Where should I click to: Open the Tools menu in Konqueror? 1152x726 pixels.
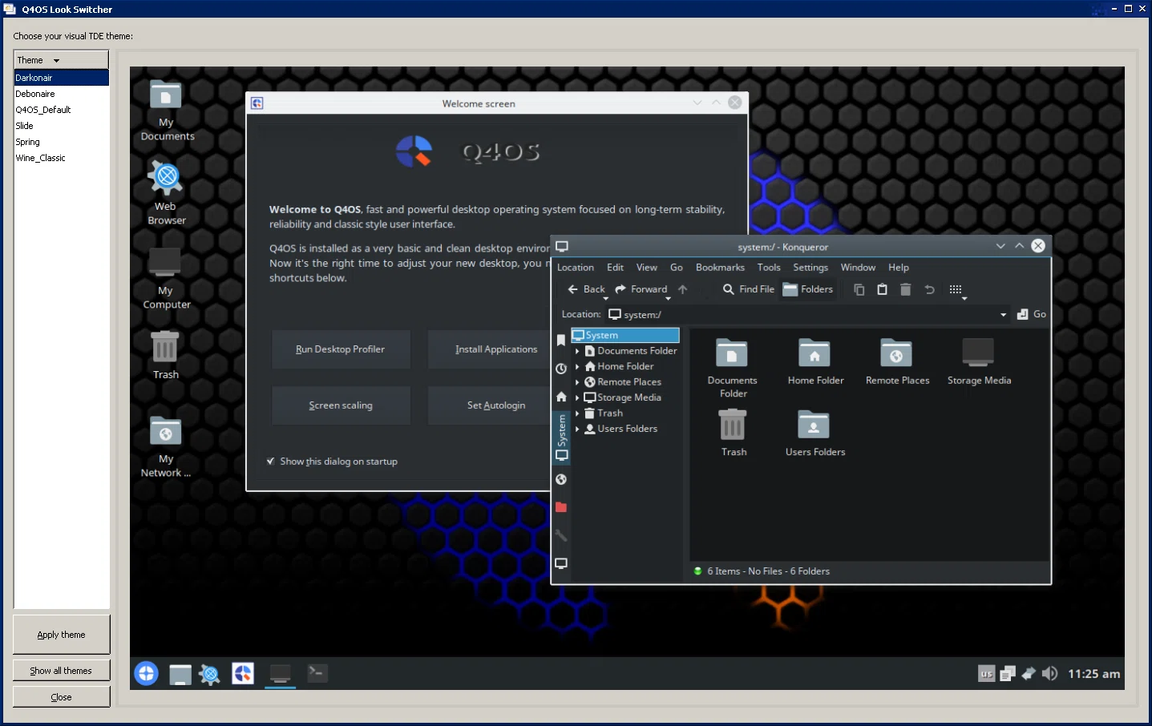(769, 268)
